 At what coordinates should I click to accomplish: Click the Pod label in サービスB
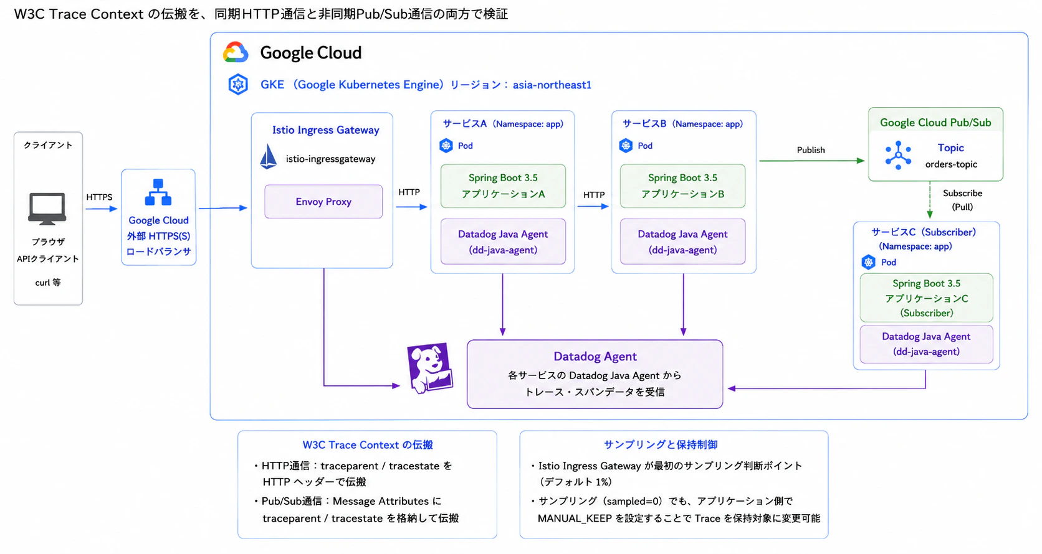[645, 146]
